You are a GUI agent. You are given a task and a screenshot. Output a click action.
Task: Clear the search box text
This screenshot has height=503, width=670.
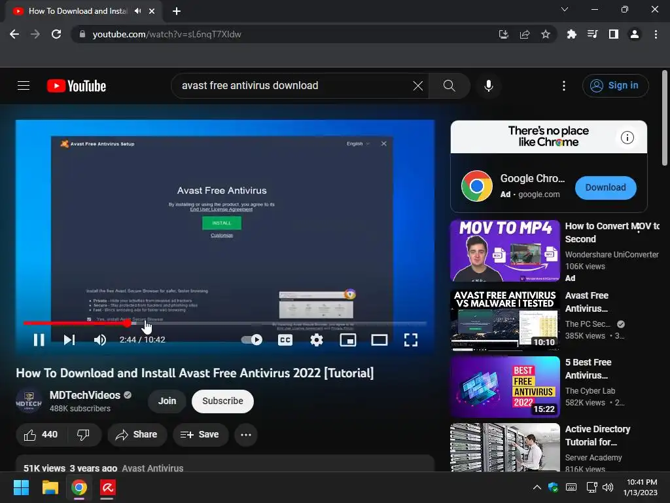[x=418, y=86]
